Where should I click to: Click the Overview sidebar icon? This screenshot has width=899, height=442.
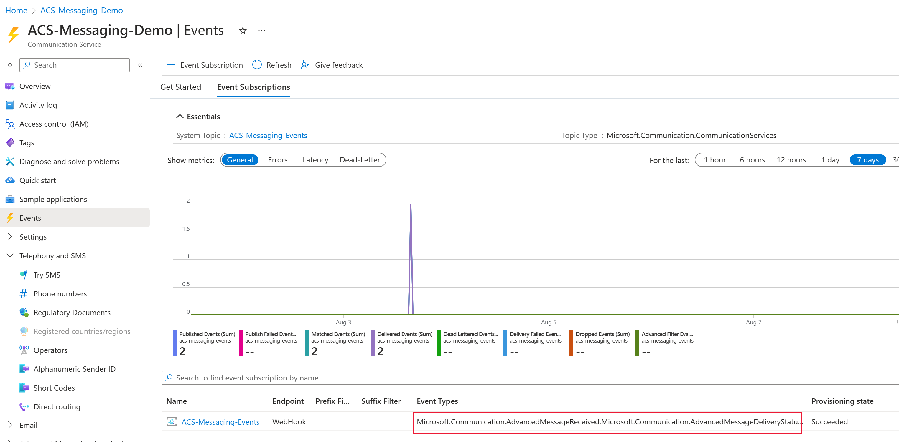(10, 86)
